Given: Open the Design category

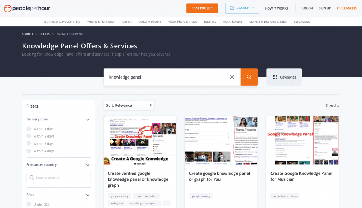Looking at the screenshot, I should click(x=127, y=22).
